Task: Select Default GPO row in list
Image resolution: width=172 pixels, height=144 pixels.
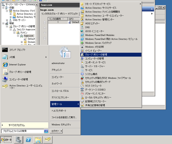Action: [64, 22]
